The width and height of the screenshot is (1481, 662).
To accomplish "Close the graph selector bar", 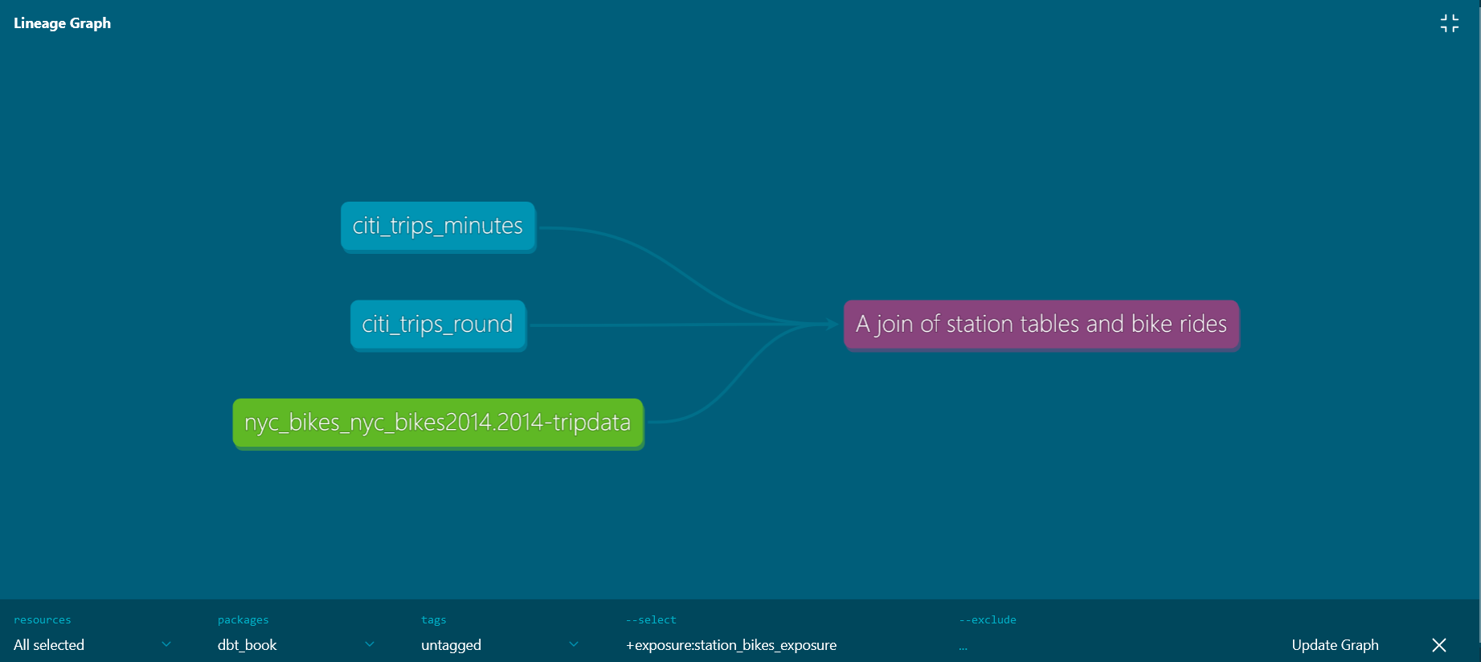I will 1438,645.
